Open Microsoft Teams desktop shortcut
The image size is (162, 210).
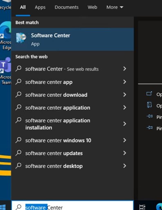pos(6,71)
